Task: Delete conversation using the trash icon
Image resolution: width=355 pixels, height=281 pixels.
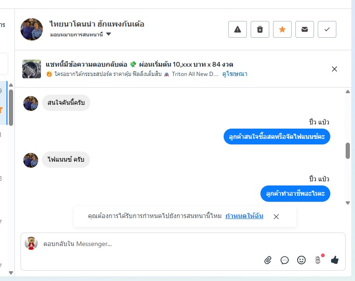Action: click(260, 29)
